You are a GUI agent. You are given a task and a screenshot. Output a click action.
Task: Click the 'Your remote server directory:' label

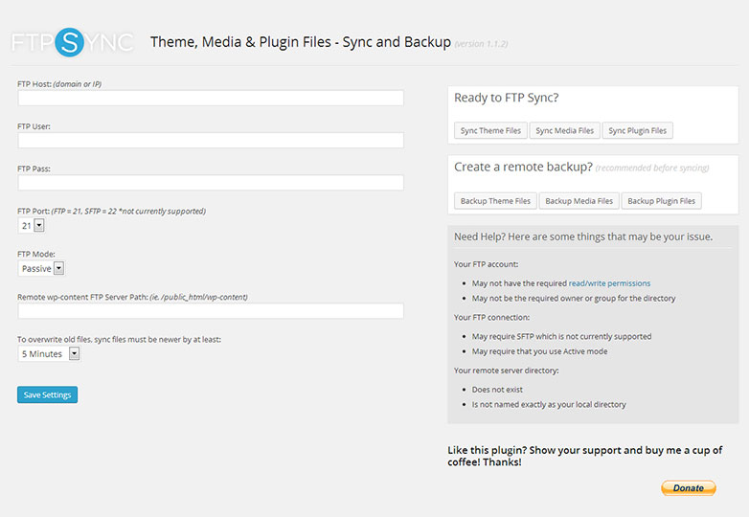pos(507,371)
